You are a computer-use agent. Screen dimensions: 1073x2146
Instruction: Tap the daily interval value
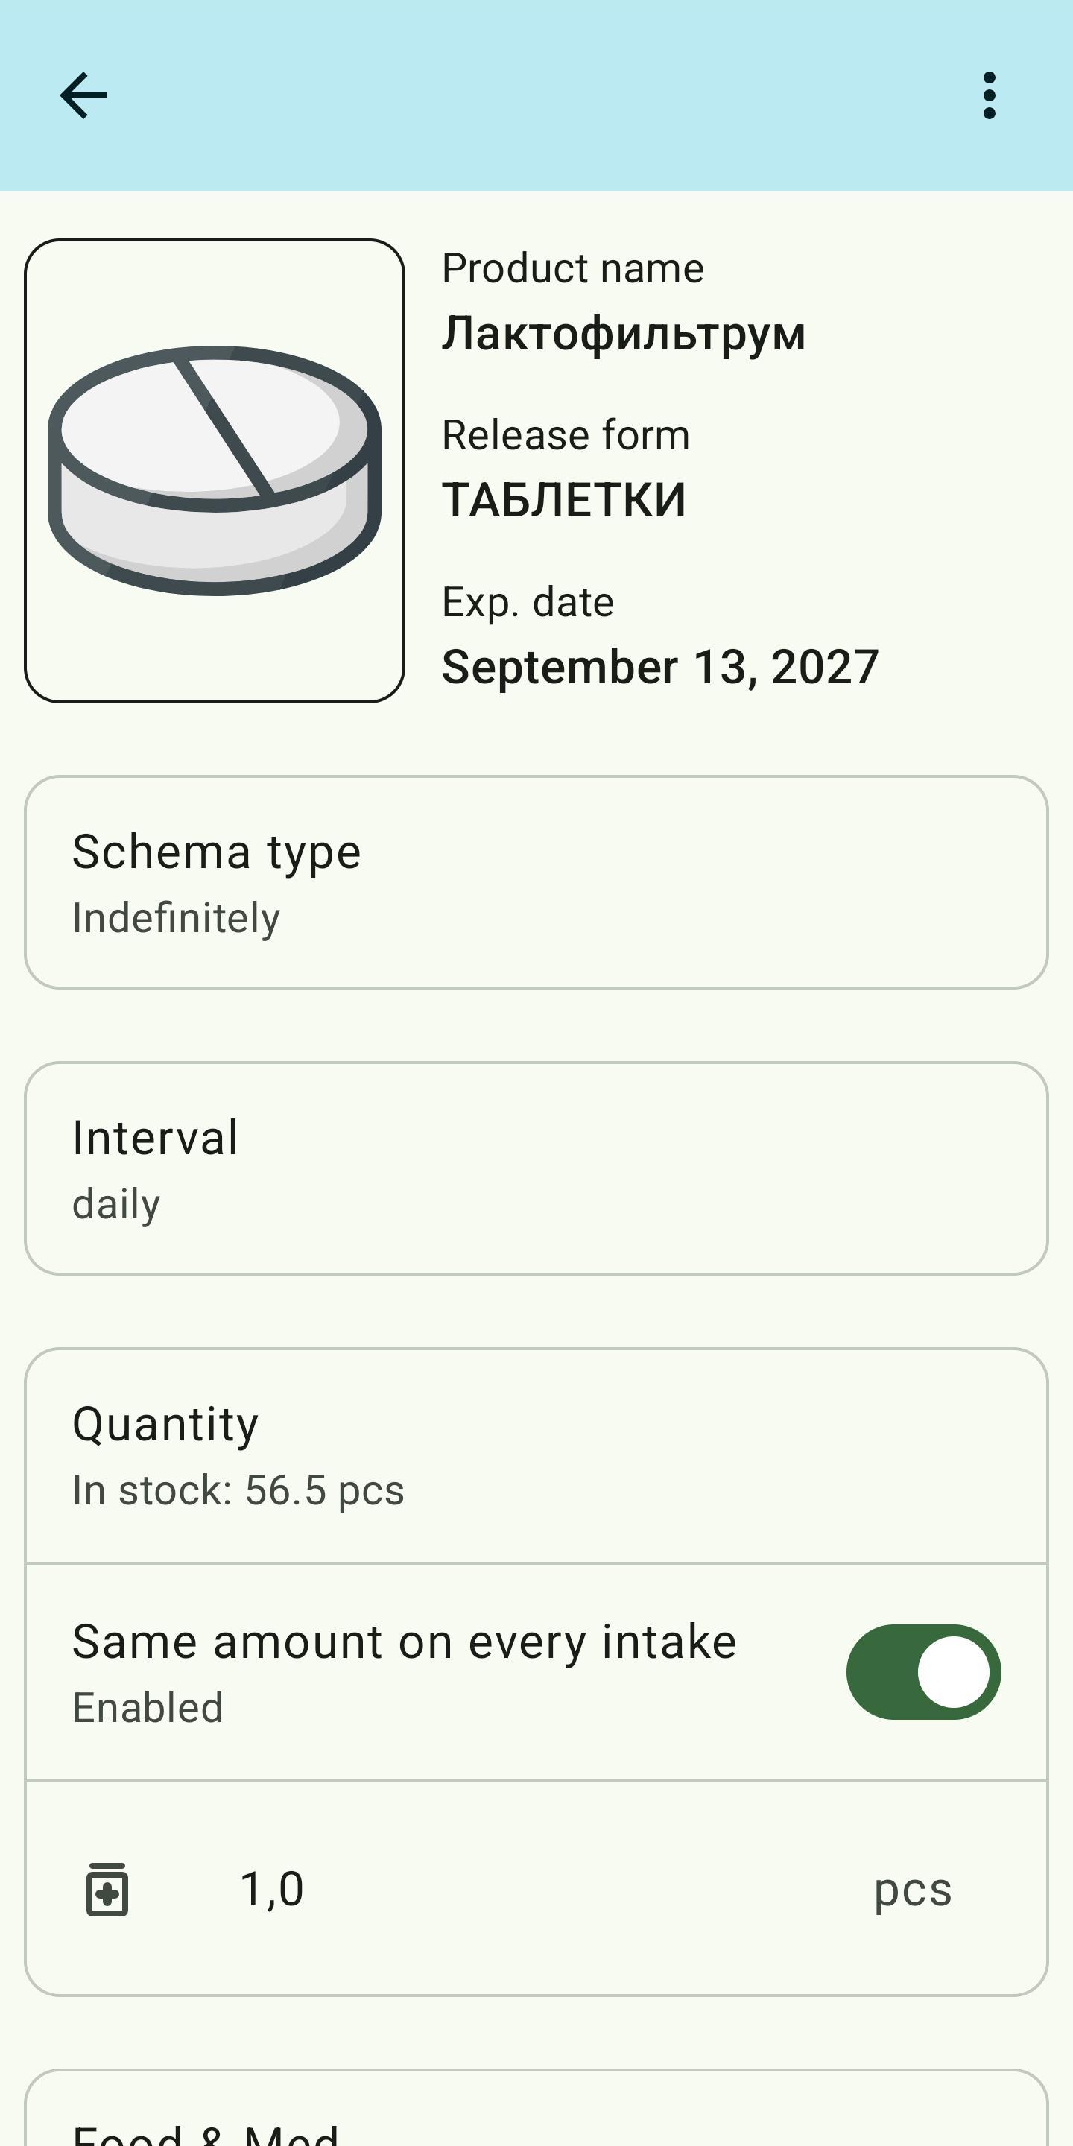(x=117, y=1204)
